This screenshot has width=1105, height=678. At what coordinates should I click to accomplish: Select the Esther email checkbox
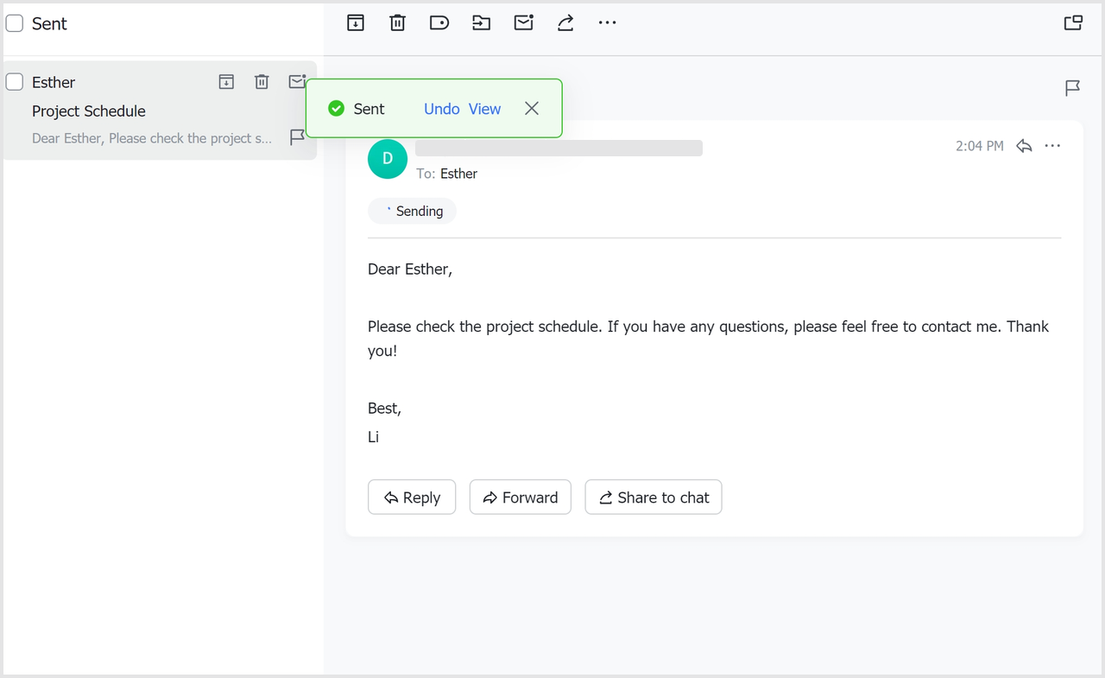15,82
